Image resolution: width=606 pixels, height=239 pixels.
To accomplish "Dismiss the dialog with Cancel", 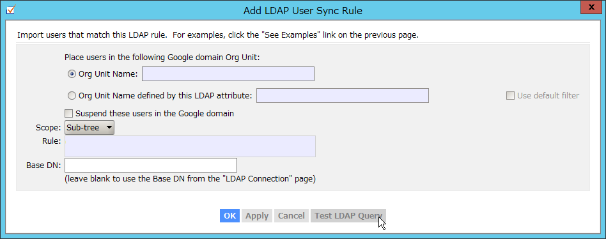I will (291, 215).
